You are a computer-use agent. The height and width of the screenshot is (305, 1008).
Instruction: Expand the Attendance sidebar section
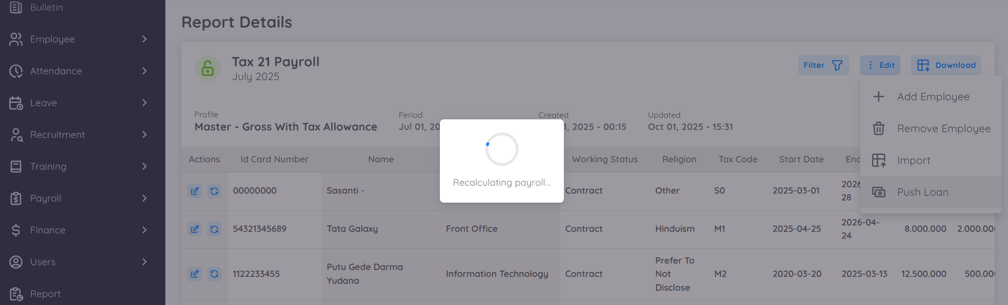pyautogui.click(x=78, y=71)
